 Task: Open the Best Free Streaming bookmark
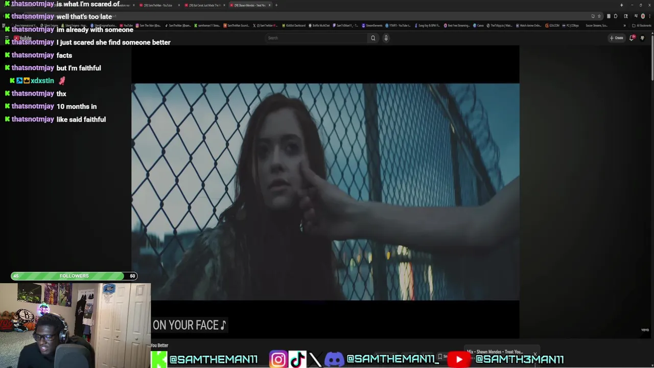pos(457,26)
